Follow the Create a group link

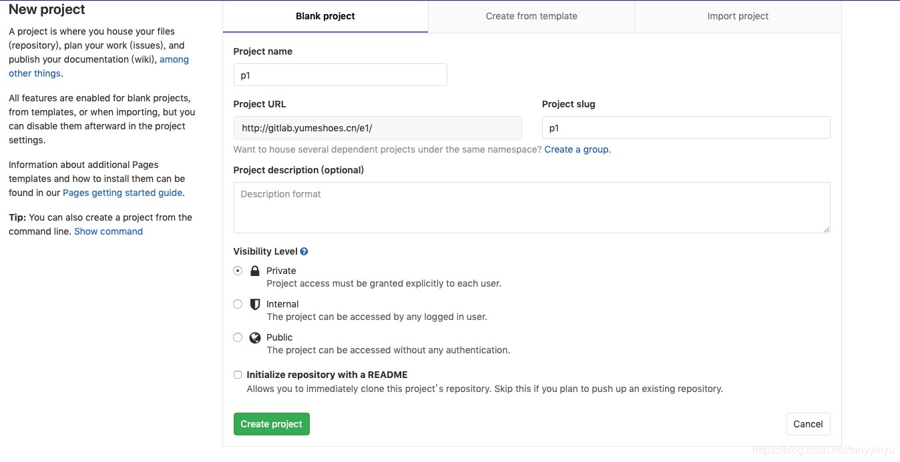(x=577, y=149)
